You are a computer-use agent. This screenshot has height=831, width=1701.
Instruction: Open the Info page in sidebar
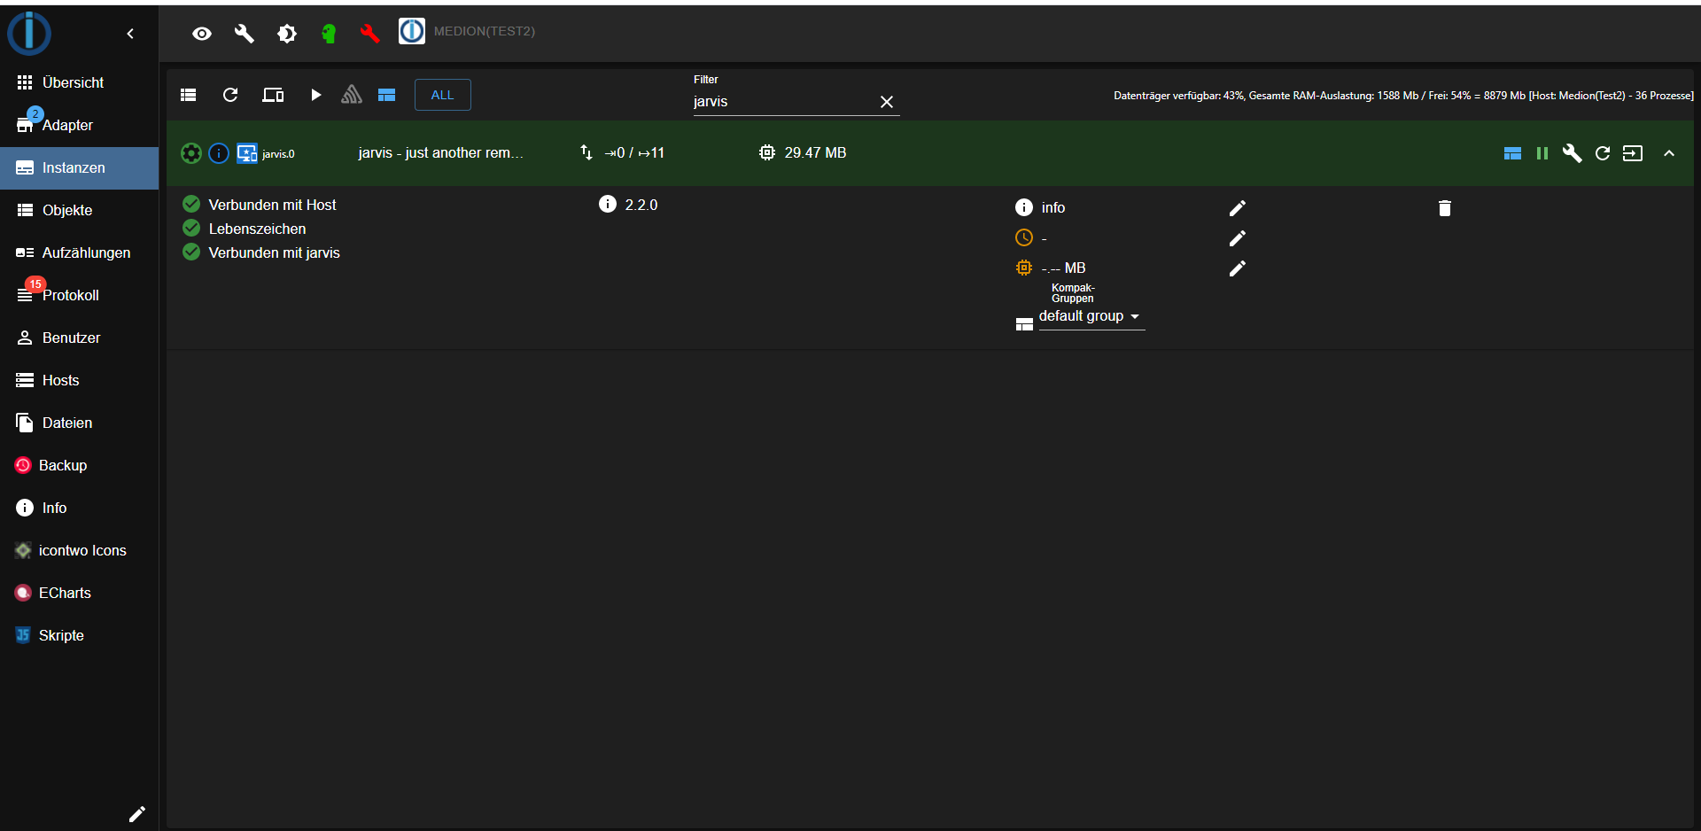pyautogui.click(x=80, y=508)
